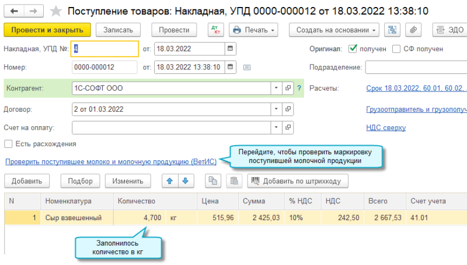Screen dimensions: 467x265
Task: Select total cell 2 667,53
Action: [385, 218]
